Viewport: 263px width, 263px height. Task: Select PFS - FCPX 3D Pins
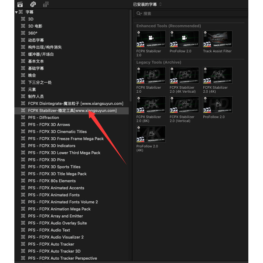click(x=72, y=160)
